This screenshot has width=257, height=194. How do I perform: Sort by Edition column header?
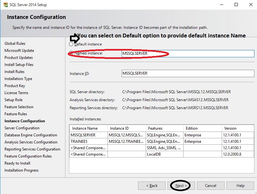[x=202, y=128]
